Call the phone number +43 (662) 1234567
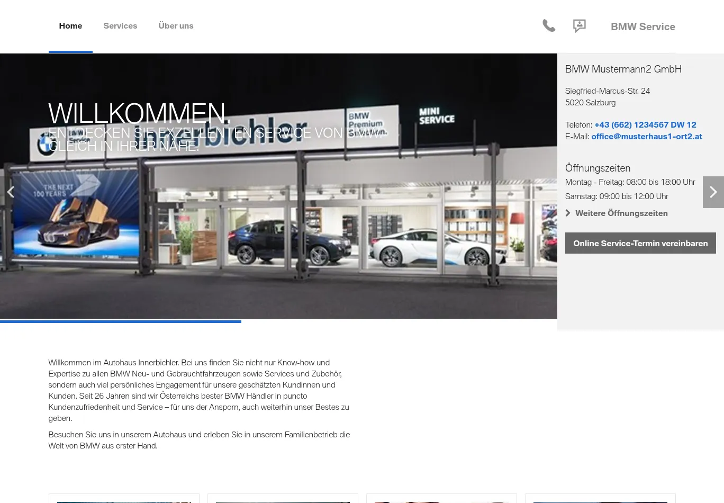Viewport: 724px width, 503px height. pos(645,124)
